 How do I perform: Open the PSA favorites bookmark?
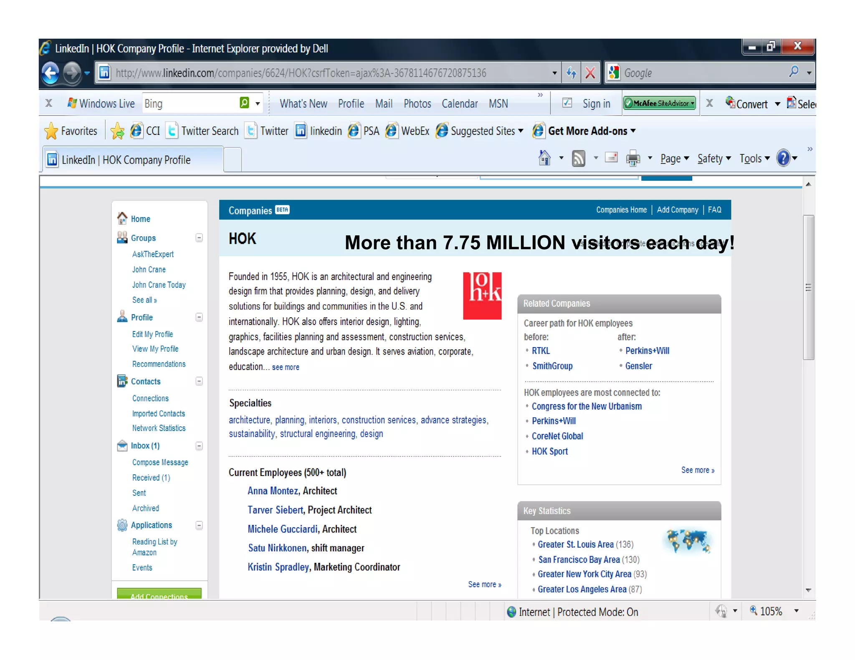[x=363, y=131]
